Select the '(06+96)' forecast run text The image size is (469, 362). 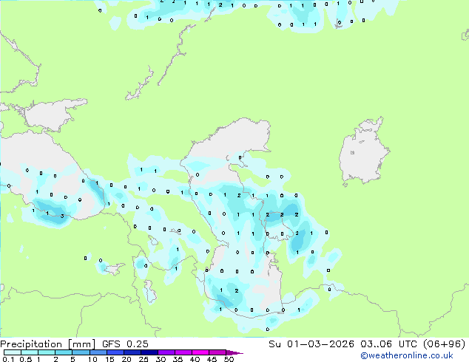(445, 344)
